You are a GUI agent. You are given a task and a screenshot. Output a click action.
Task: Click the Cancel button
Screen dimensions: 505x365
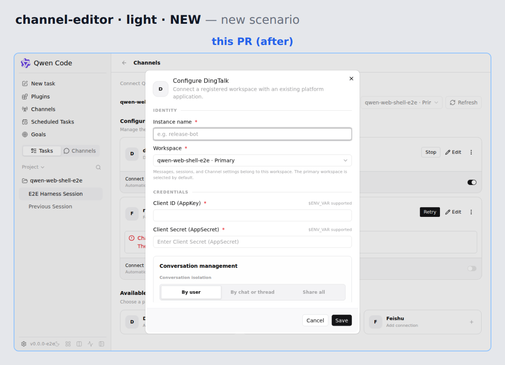[x=315, y=320]
